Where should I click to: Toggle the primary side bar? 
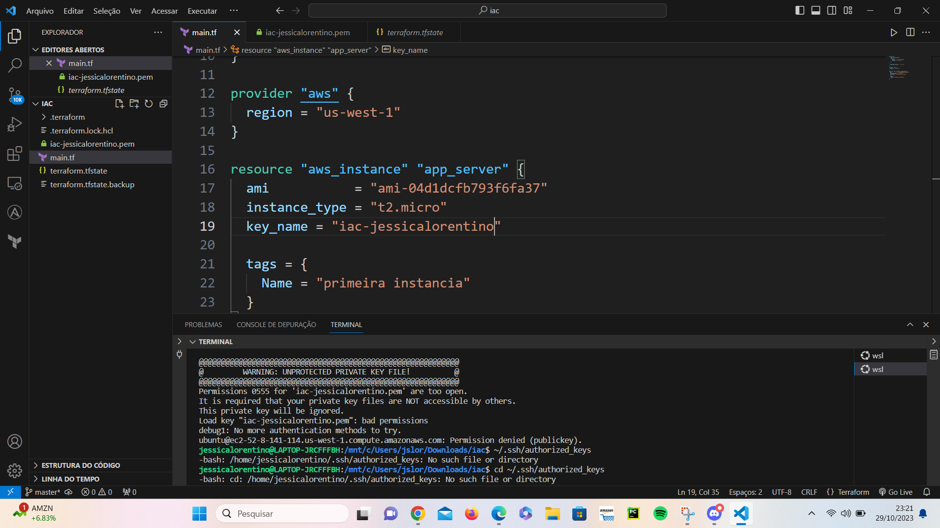pyautogui.click(x=800, y=11)
